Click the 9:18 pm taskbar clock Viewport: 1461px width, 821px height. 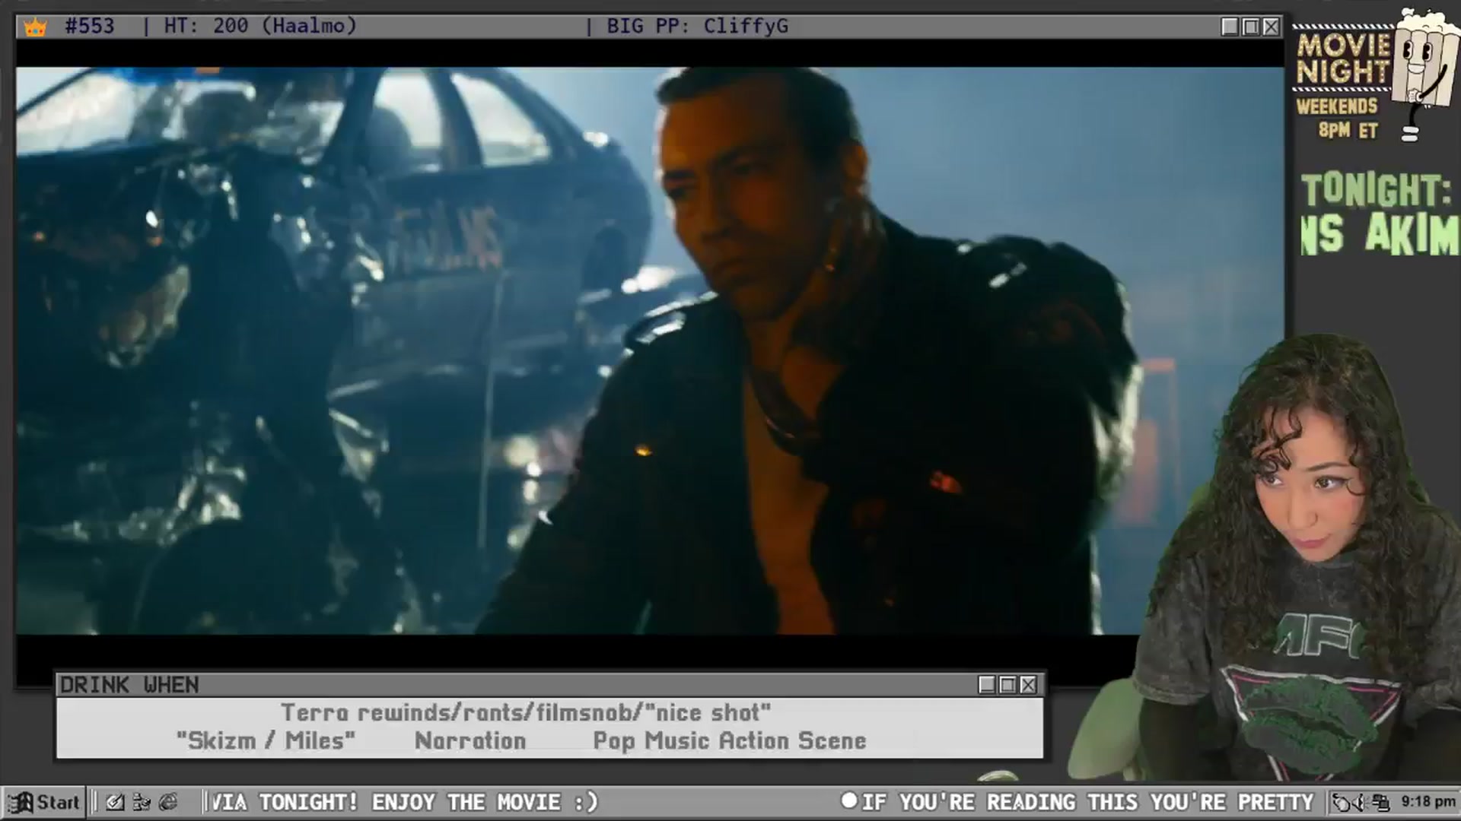(1428, 802)
